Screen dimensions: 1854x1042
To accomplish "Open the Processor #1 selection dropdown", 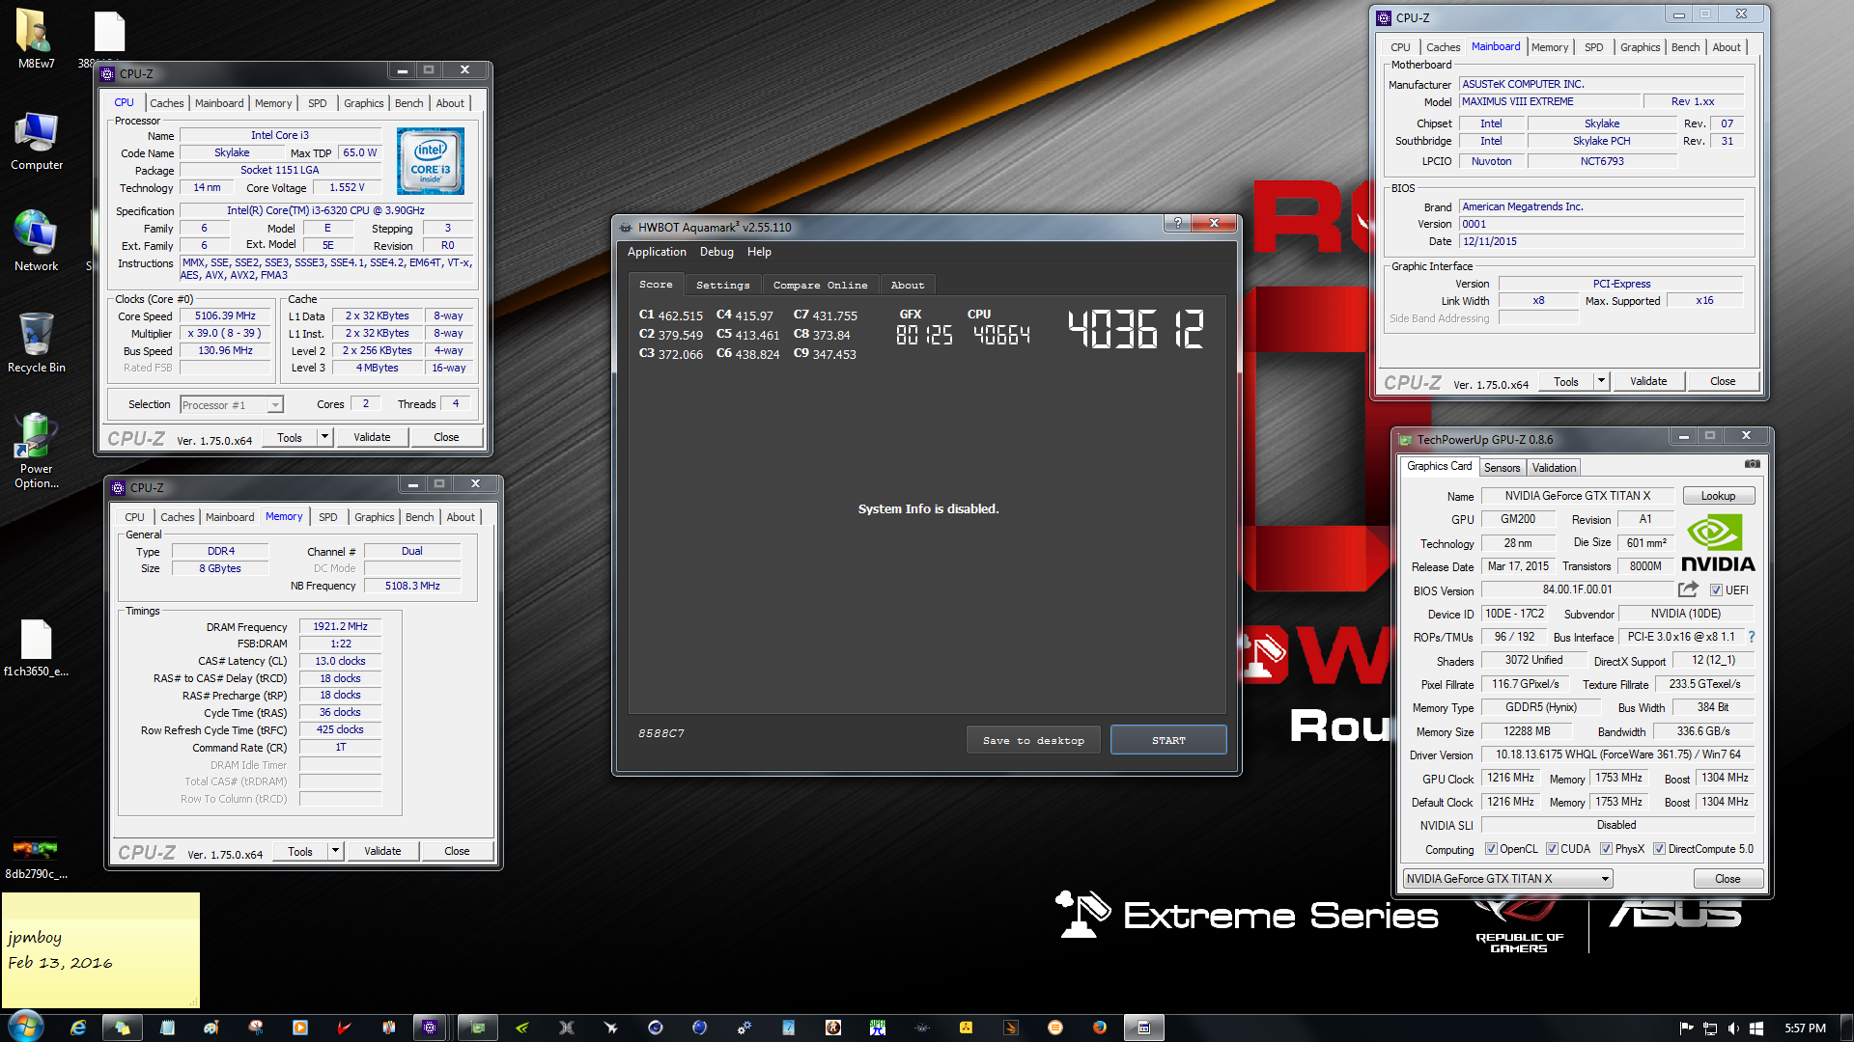I will point(231,405).
